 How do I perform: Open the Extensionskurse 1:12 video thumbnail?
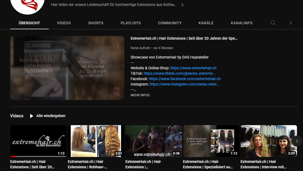pos(211,141)
